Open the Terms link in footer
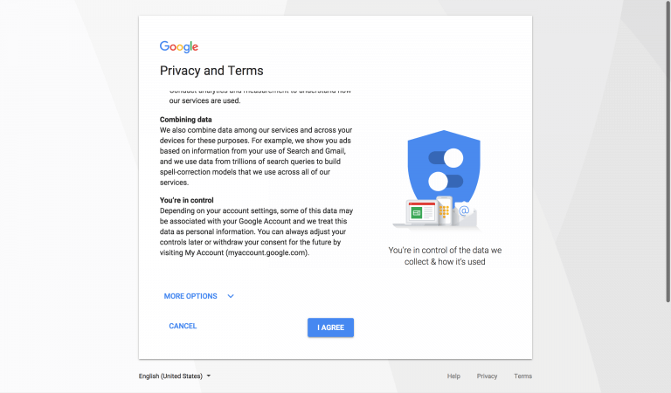Screen dimensions: 671x393 522,376
